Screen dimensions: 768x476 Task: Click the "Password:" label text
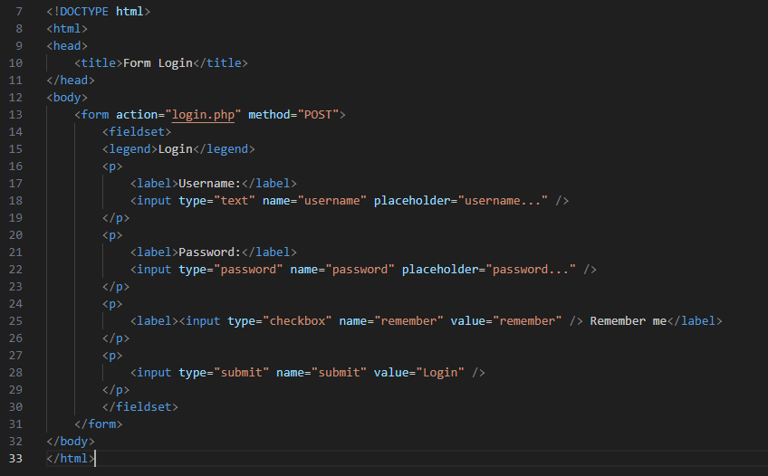pyautogui.click(x=209, y=252)
